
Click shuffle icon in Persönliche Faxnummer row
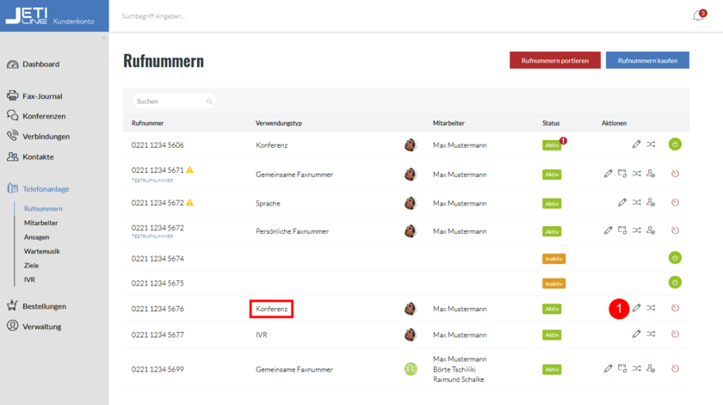[x=636, y=230]
